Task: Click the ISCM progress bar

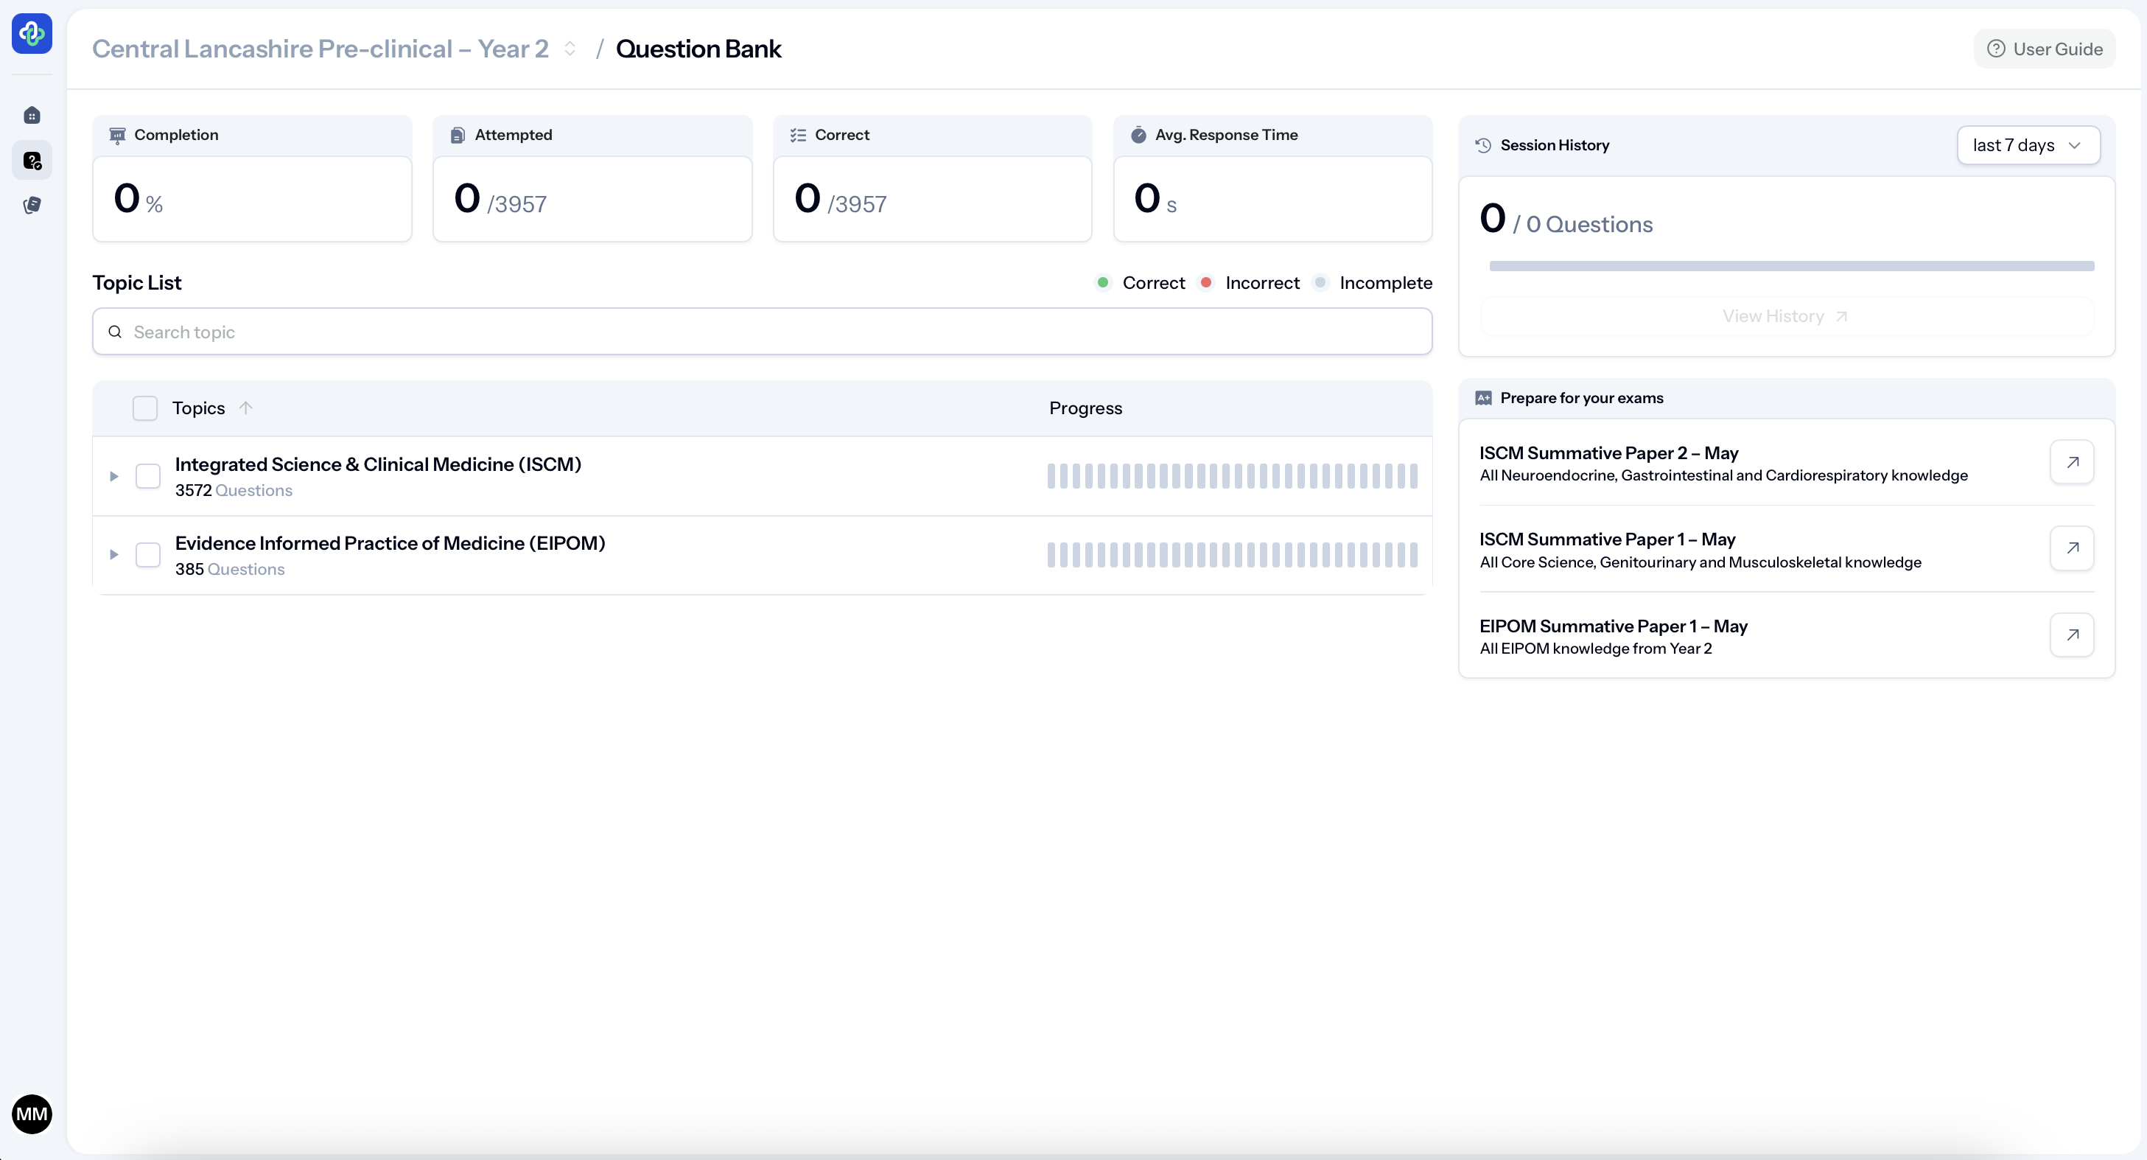Action: [1231, 476]
